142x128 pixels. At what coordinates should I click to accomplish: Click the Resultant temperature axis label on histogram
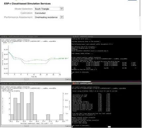pyautogui.click(x=36, y=123)
